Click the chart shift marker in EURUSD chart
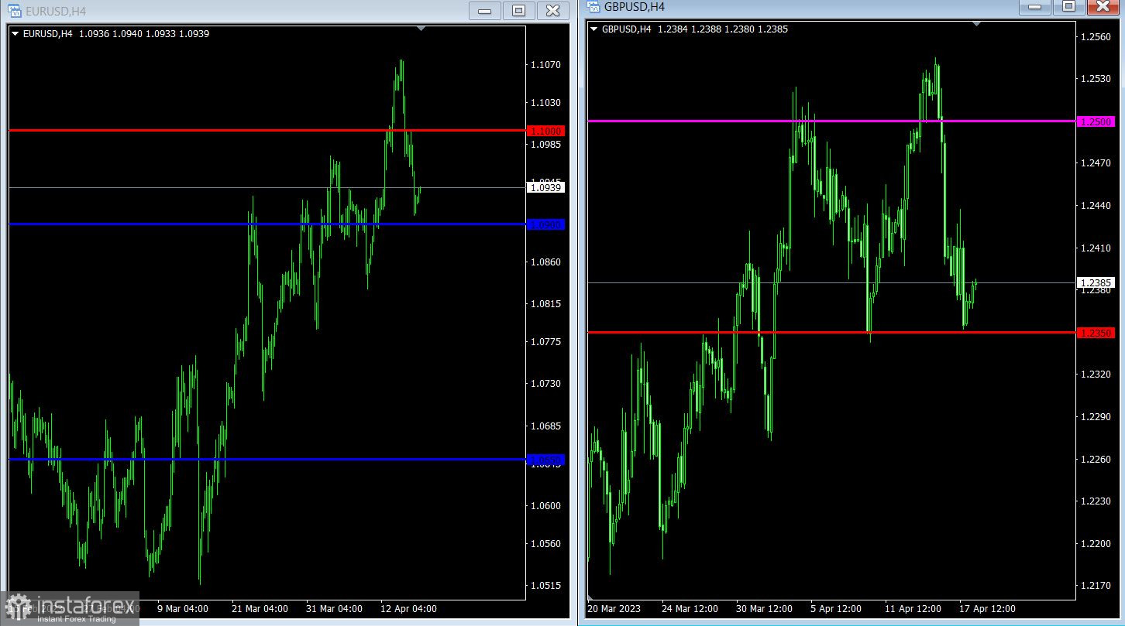Image resolution: width=1125 pixels, height=626 pixels. [x=421, y=29]
